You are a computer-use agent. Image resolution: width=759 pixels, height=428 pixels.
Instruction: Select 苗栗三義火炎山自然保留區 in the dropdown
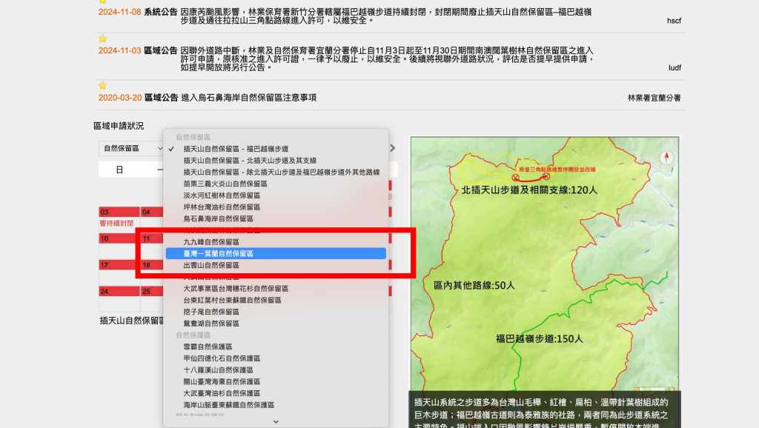[225, 184]
